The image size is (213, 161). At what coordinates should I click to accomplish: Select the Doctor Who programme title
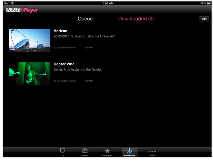64,64
